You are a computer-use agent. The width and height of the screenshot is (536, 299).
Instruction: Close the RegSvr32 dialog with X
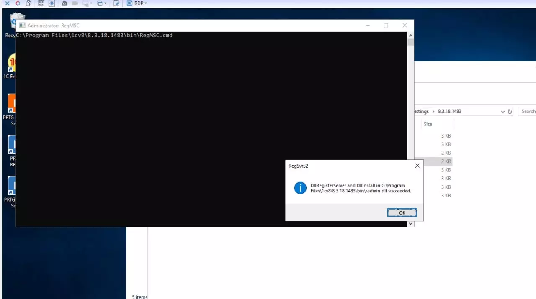417,166
